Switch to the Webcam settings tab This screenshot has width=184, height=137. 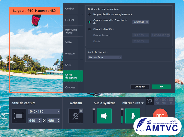click(x=73, y=54)
